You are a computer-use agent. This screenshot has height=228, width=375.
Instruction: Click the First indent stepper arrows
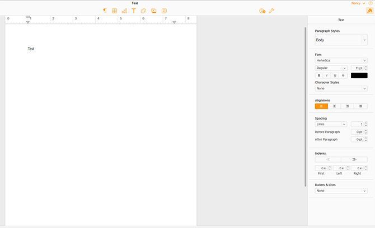pyautogui.click(x=330, y=168)
